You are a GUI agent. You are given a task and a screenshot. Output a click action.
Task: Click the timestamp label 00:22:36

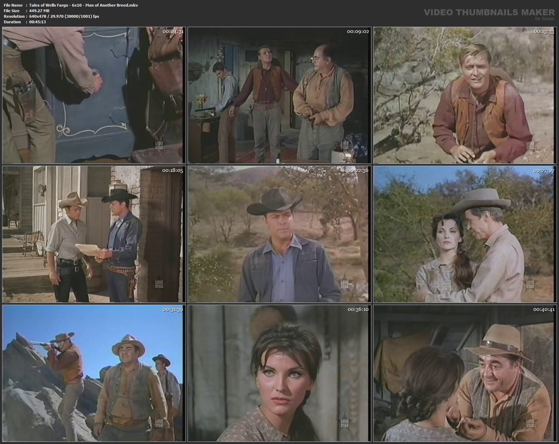(x=358, y=171)
